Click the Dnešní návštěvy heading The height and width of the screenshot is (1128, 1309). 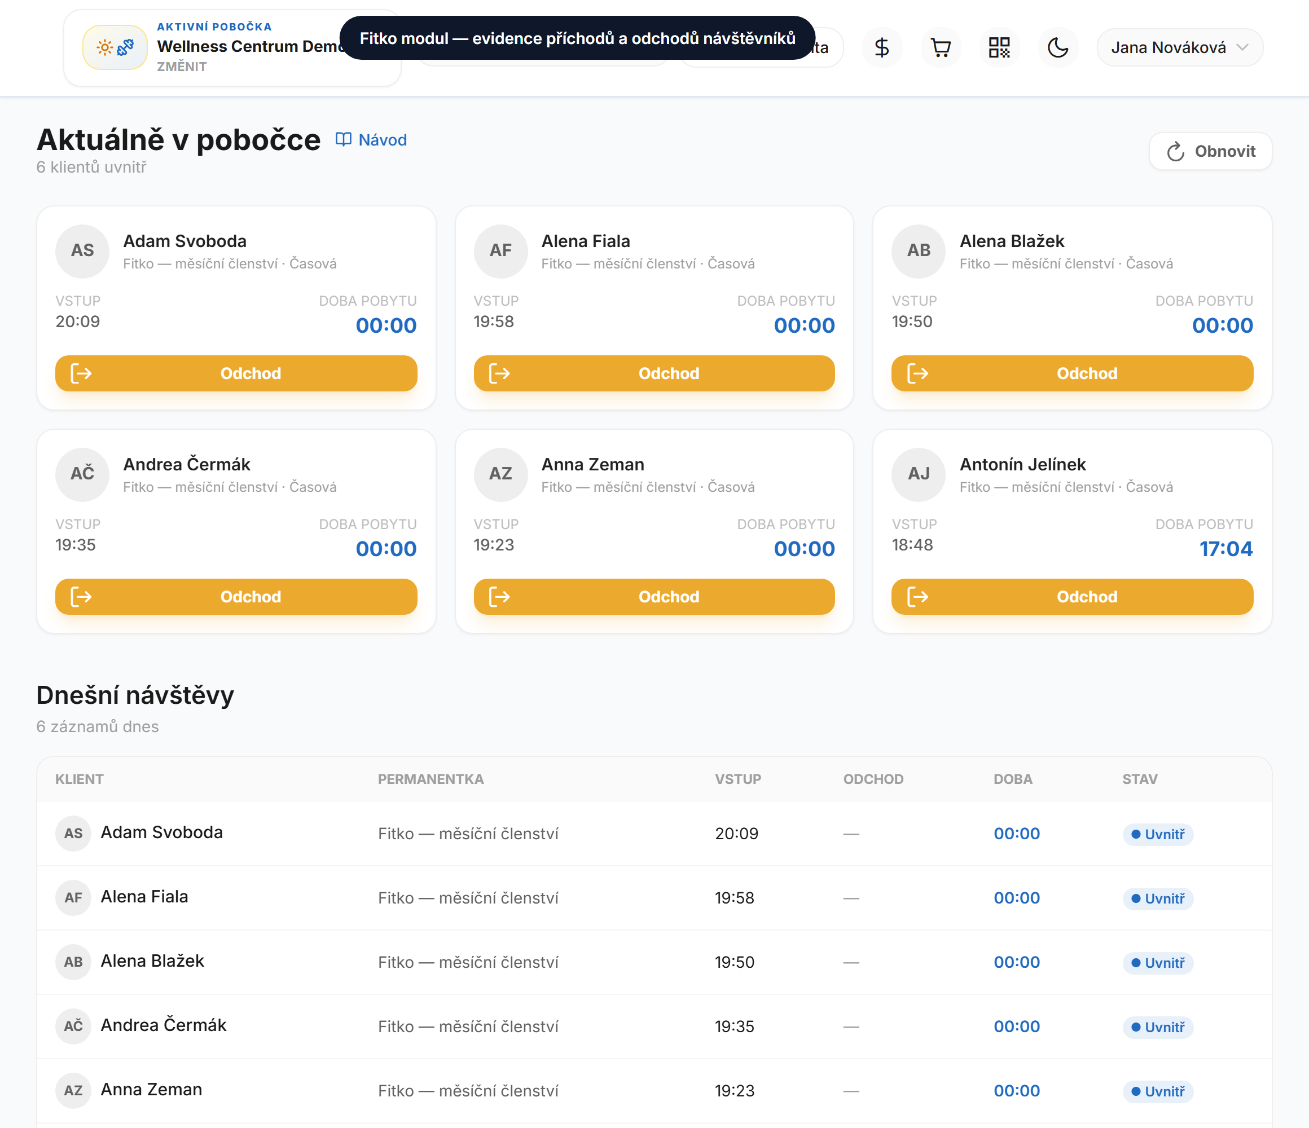pyautogui.click(x=135, y=695)
